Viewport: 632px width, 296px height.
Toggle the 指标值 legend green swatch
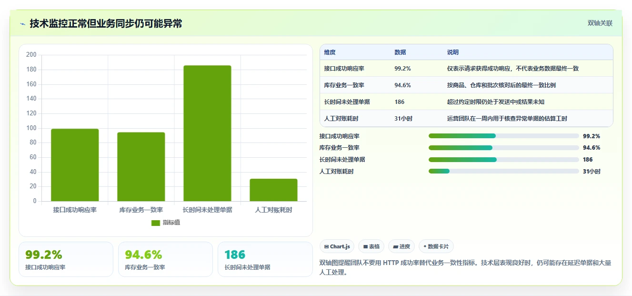[156, 223]
